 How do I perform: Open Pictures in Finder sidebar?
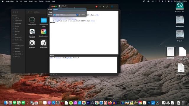17,32
